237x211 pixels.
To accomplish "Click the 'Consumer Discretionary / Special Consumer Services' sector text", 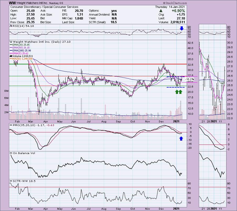I will pos(44,7).
